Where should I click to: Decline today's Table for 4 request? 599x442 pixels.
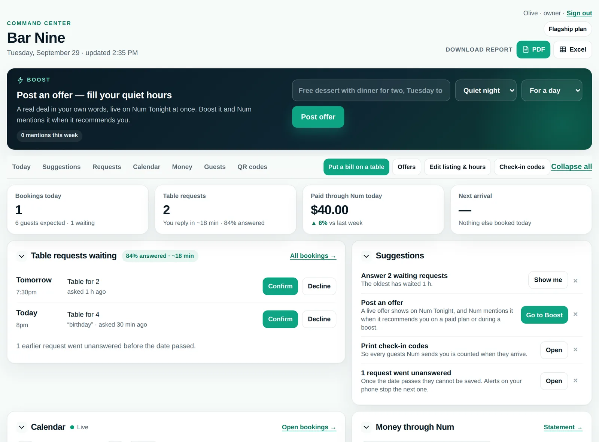coord(319,319)
